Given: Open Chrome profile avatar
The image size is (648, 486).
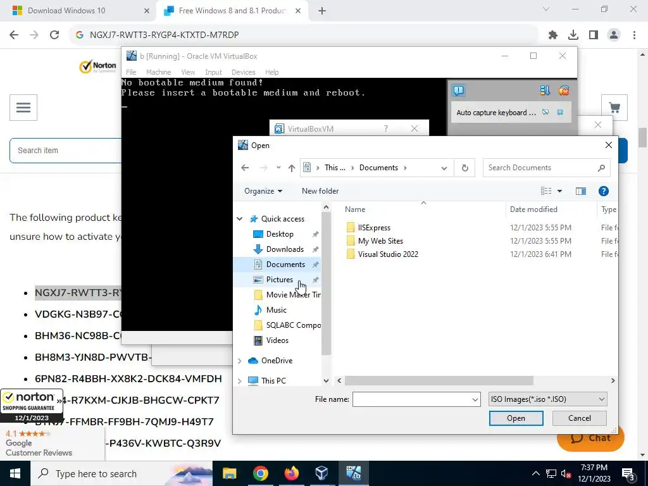Looking at the screenshot, I should (x=614, y=35).
